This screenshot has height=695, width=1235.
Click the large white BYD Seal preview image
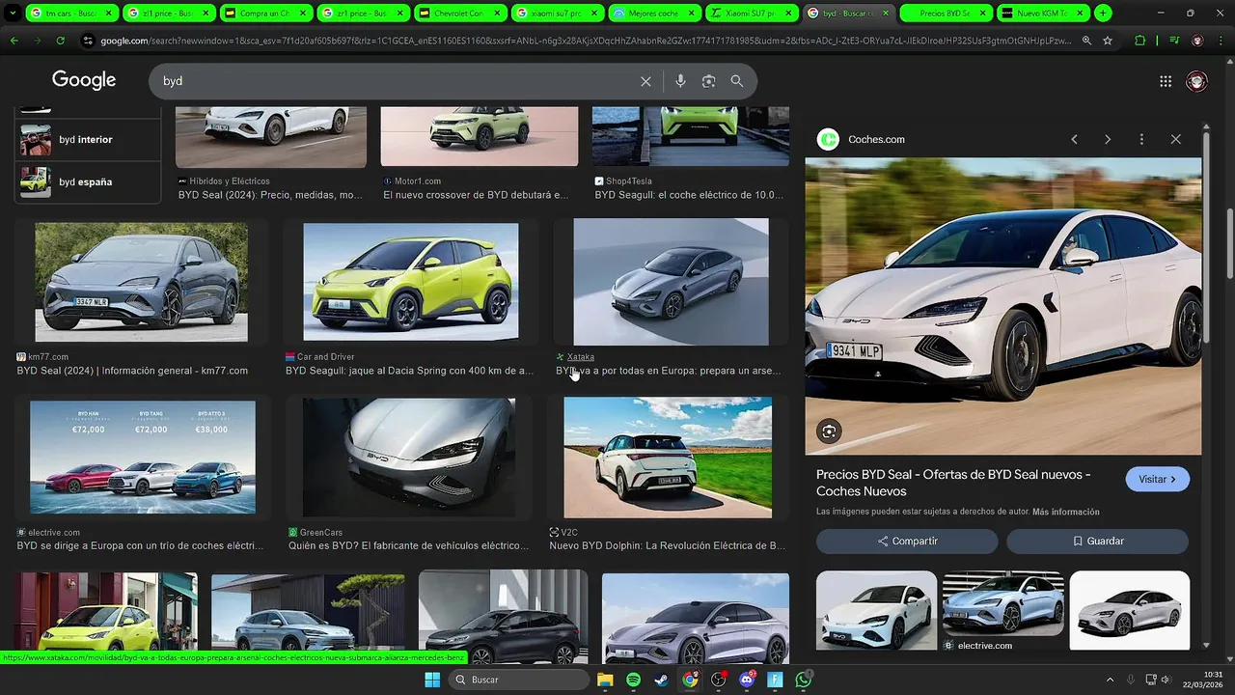coord(1003,306)
